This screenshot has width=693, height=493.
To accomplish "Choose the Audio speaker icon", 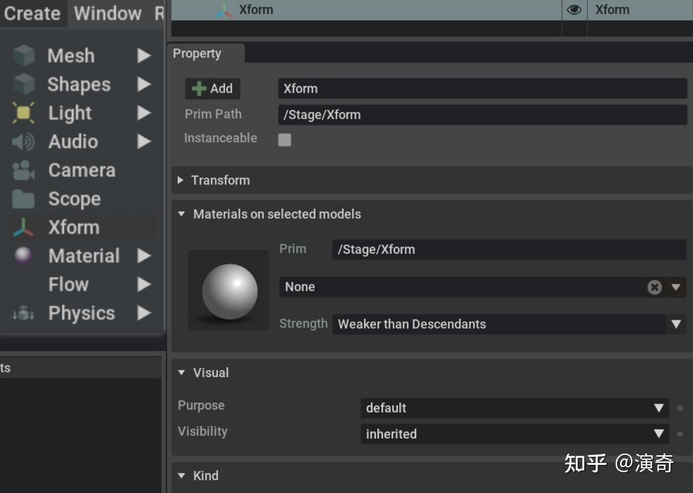I will tap(23, 142).
